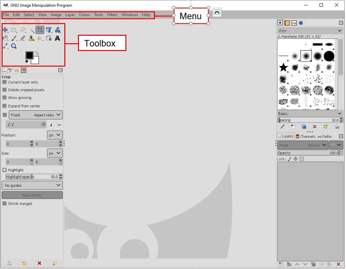Click the white background color swatch
Screen dimensions: 346x269
36,60
